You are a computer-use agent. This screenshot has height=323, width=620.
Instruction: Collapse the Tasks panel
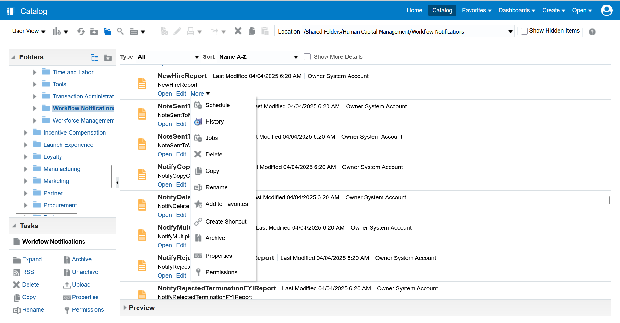pos(14,226)
